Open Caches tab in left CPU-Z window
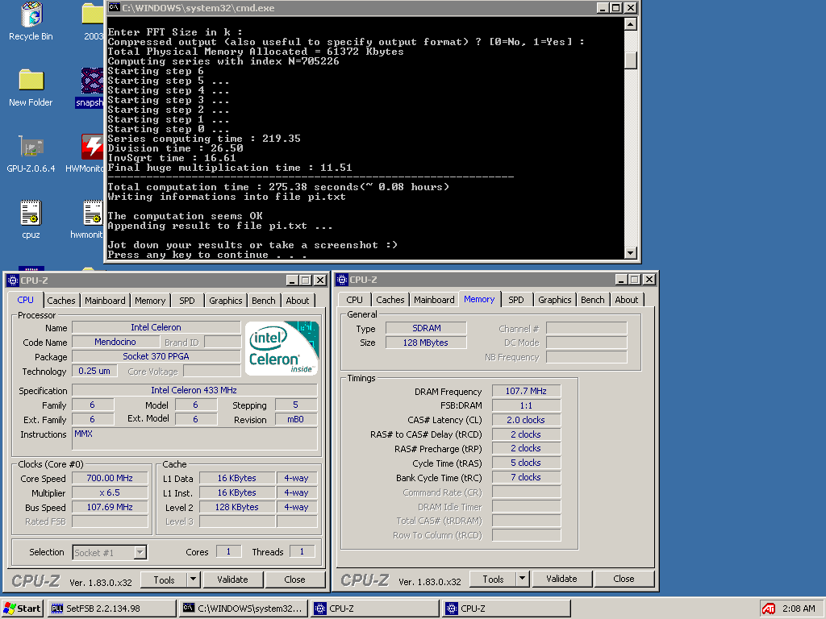The width and height of the screenshot is (826, 619). (x=61, y=301)
